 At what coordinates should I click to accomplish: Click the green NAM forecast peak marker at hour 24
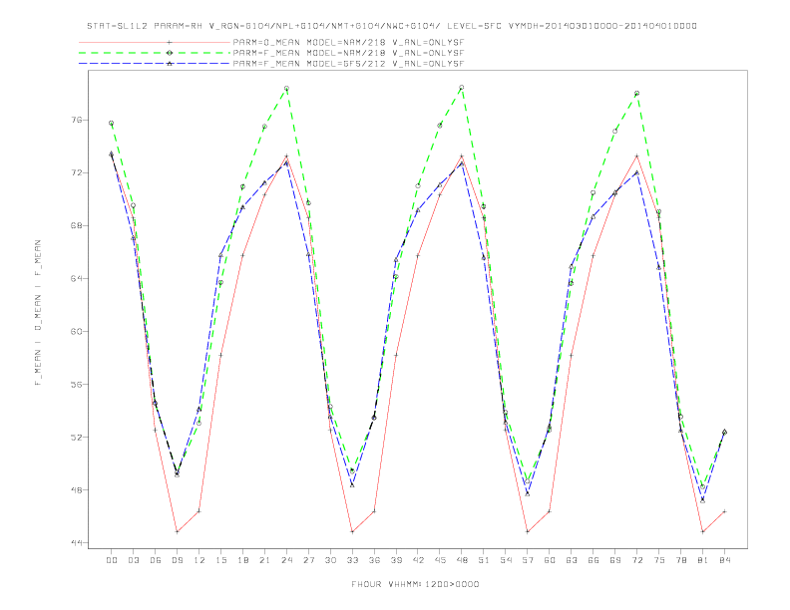286,89
